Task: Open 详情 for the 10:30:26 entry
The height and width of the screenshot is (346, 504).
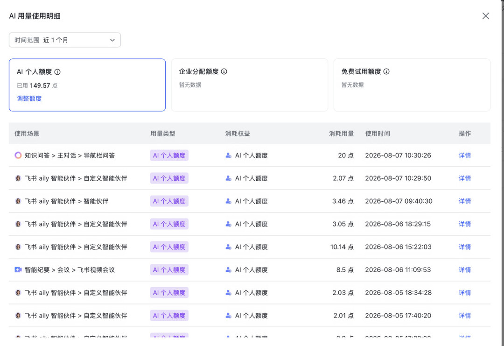Action: tap(464, 155)
